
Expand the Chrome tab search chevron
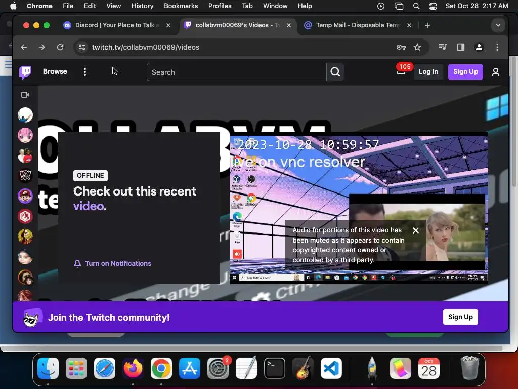coord(498,25)
